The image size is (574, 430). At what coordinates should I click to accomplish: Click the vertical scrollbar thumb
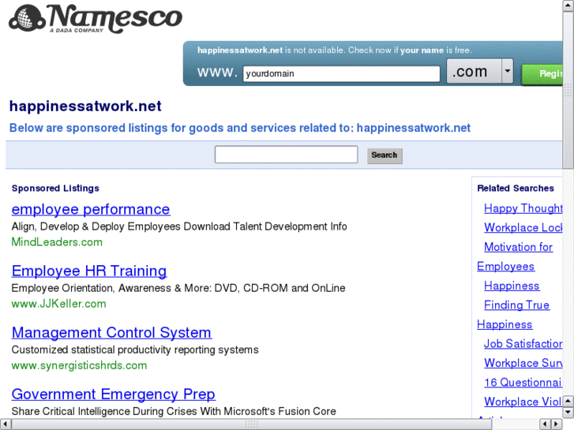pos(568,89)
